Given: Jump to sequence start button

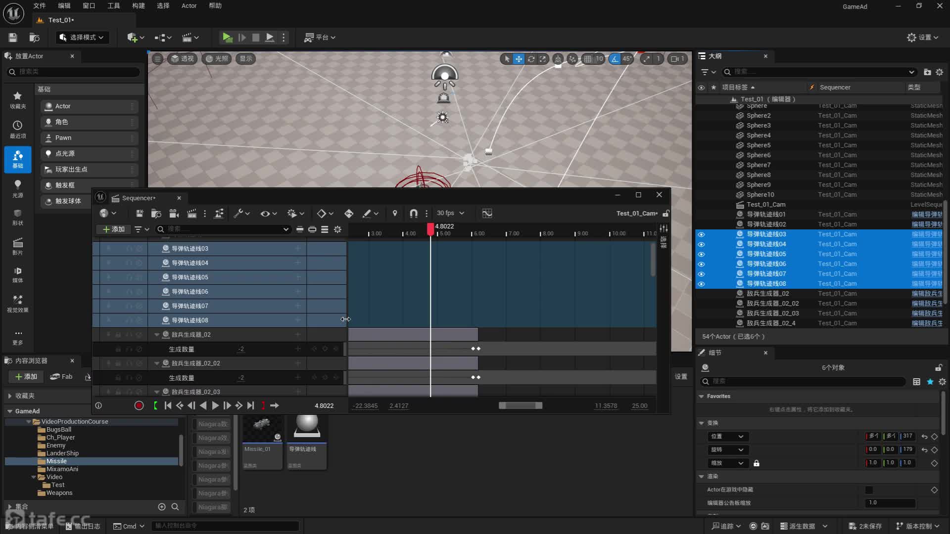Looking at the screenshot, I should (168, 405).
